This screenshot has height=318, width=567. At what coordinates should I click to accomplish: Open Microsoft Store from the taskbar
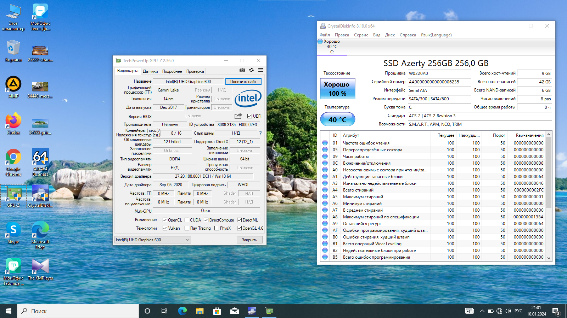pos(217,311)
